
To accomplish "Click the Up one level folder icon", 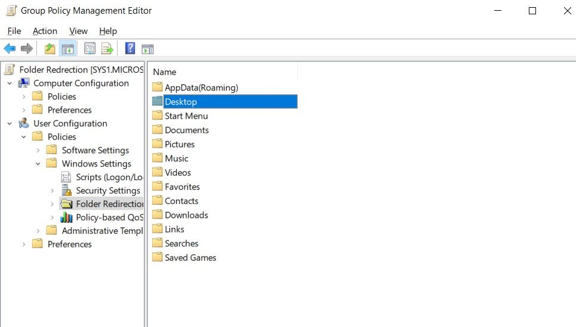I will point(50,48).
